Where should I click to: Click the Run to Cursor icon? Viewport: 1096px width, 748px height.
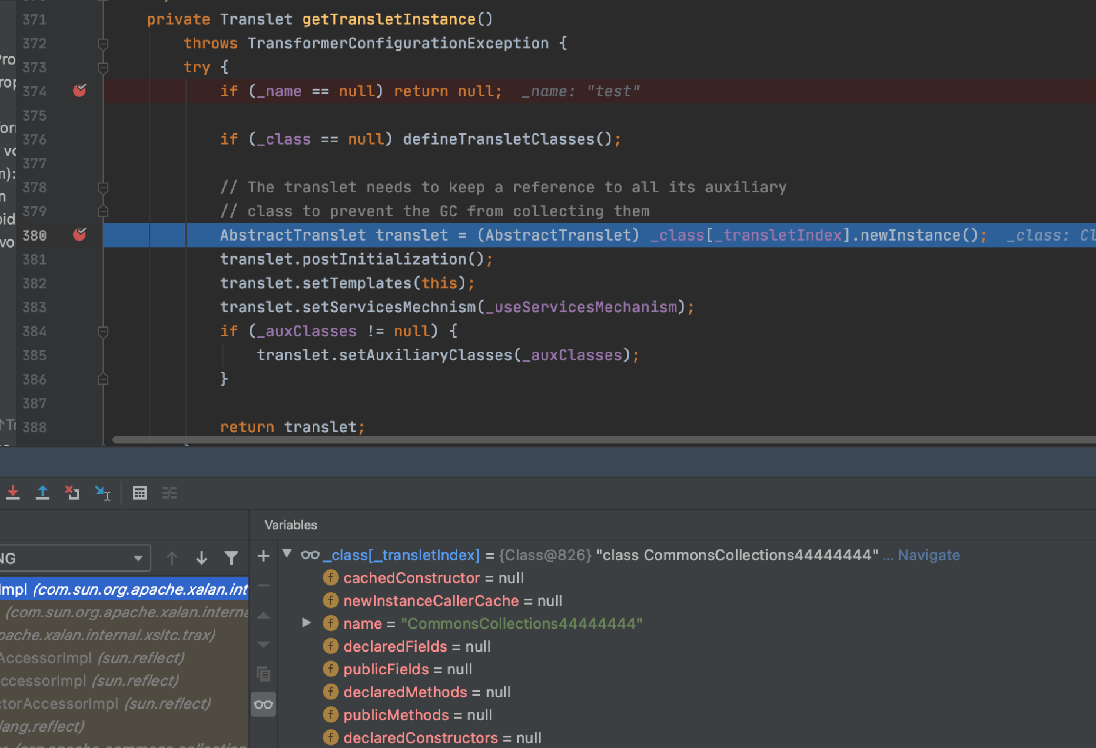tap(103, 493)
